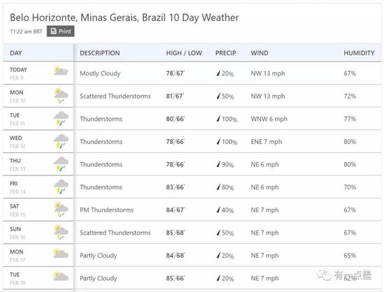Click Sunday Feb 16 weather icon
Image resolution: width=384 pixels, height=292 pixels.
61,232
